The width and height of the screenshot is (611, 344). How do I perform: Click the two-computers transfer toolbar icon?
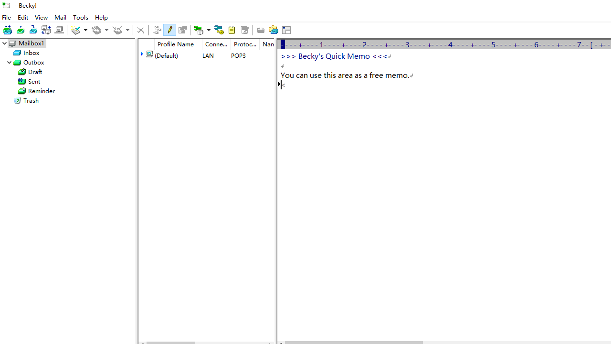point(46,30)
